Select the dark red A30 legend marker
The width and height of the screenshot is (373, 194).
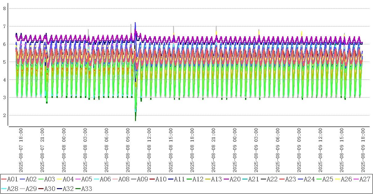40,188
